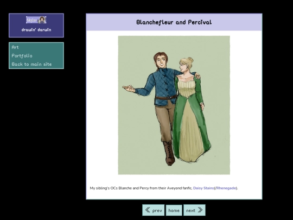
Task: Go to next artwork with next button
Action: click(x=194, y=210)
